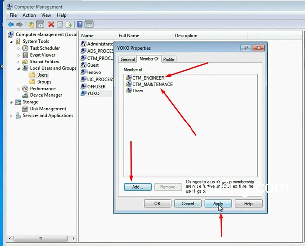Image resolution: width=305 pixels, height=246 pixels.
Task: Switch to the Profile tab
Action: click(169, 59)
